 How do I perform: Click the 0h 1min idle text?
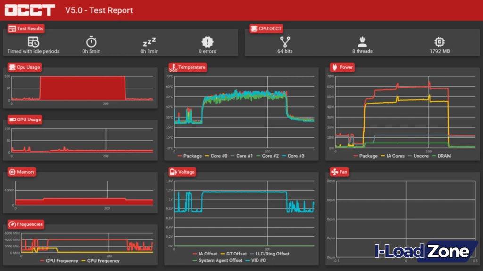click(150, 51)
